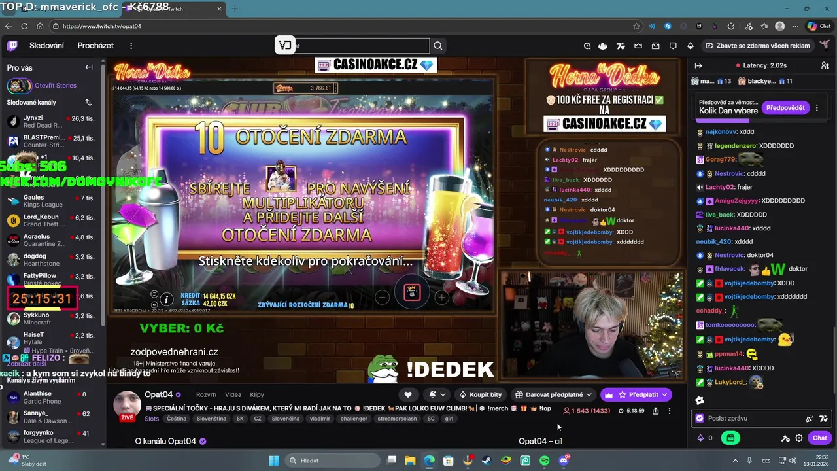Image resolution: width=837 pixels, height=471 pixels.
Task: Sort the followed channels list
Action: 88,103
